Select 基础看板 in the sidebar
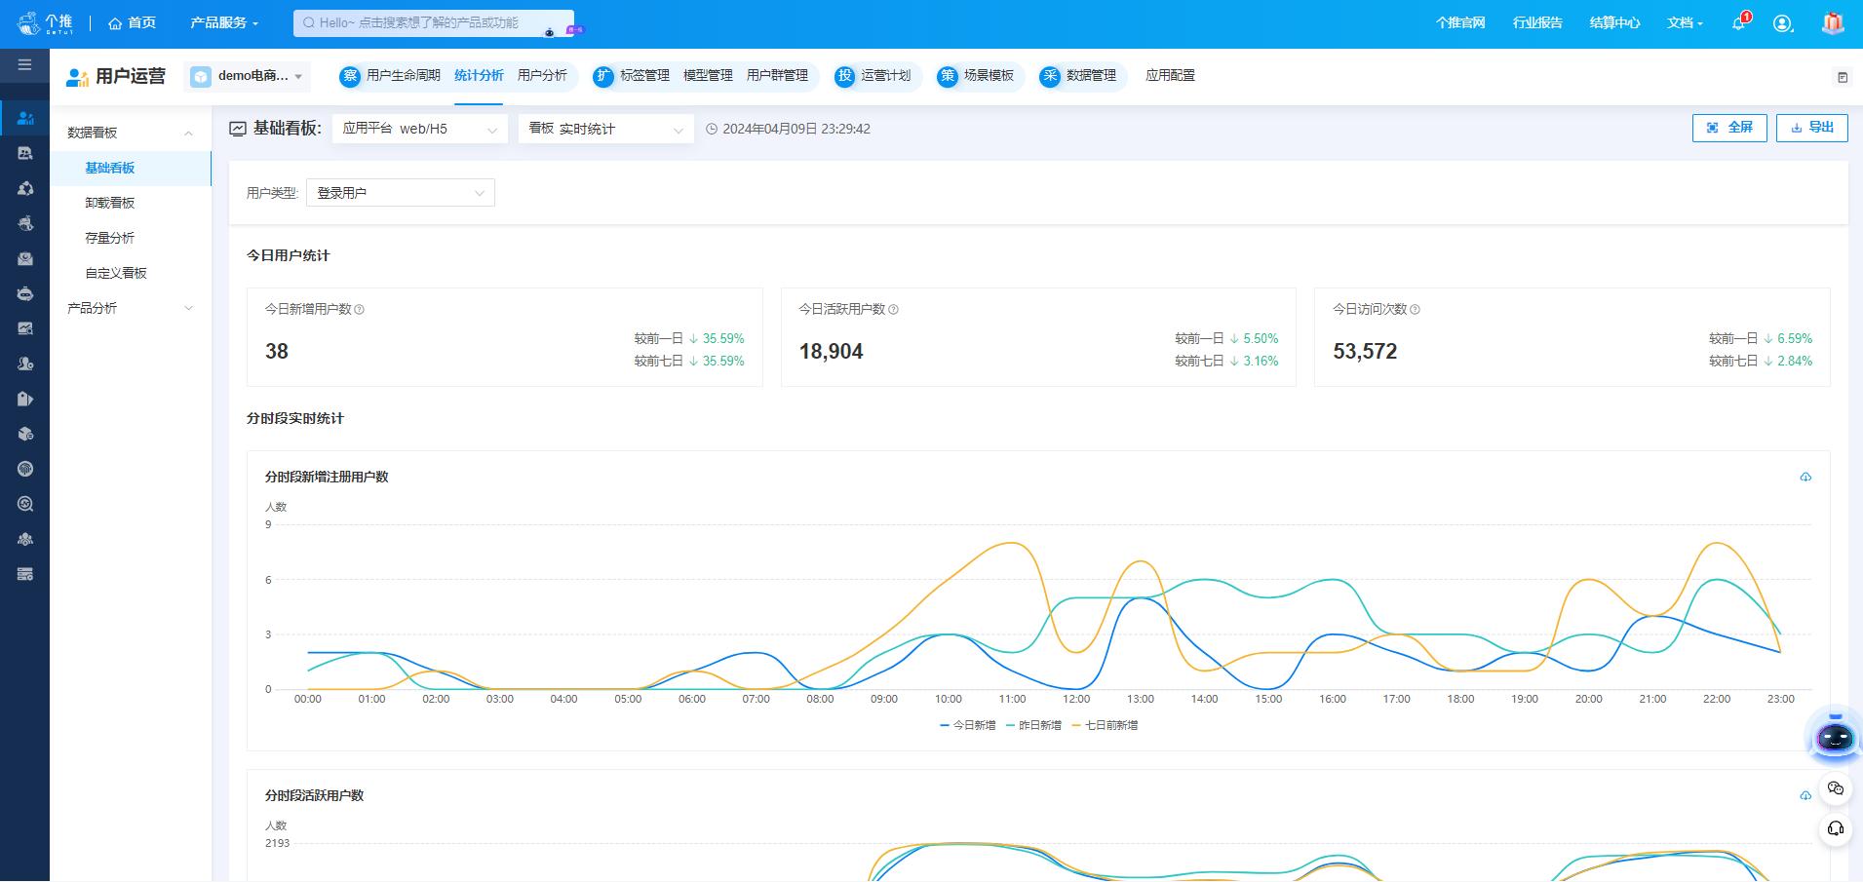The width and height of the screenshot is (1863, 882). pyautogui.click(x=131, y=168)
